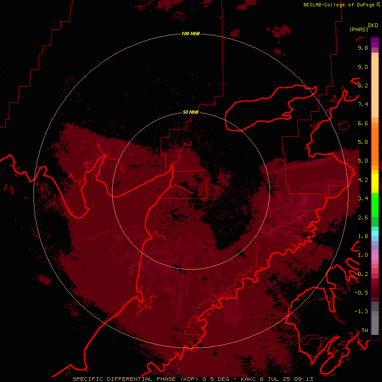Screen dimensions: 382x382
Task: Click the -0.5 legend value
Action: click(361, 293)
